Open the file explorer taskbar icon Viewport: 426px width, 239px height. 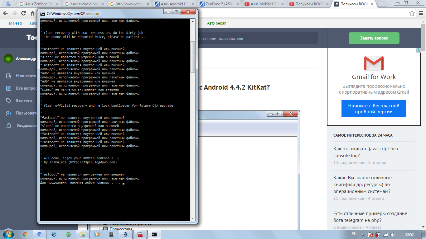(x=83, y=234)
